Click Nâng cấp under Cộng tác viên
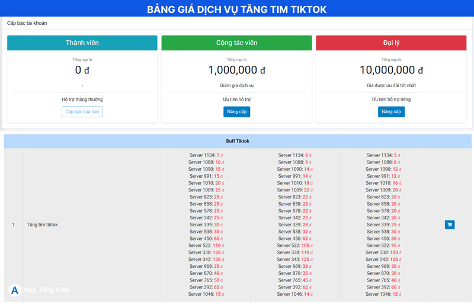This screenshot has width=474, height=304. pyautogui.click(x=236, y=111)
